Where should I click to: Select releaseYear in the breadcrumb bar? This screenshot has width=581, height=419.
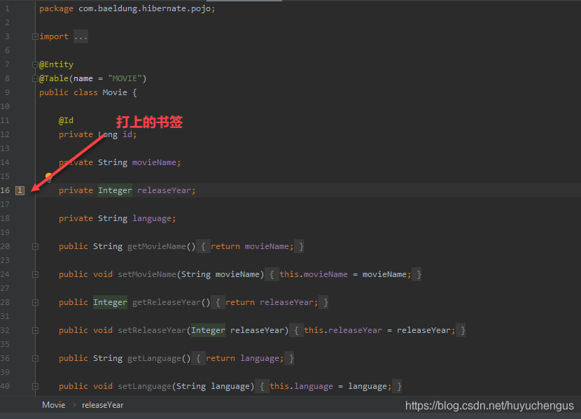click(x=103, y=405)
